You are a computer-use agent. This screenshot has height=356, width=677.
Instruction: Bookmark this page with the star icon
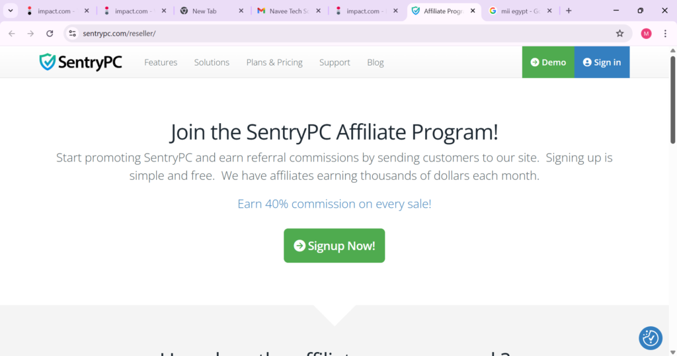tap(619, 33)
